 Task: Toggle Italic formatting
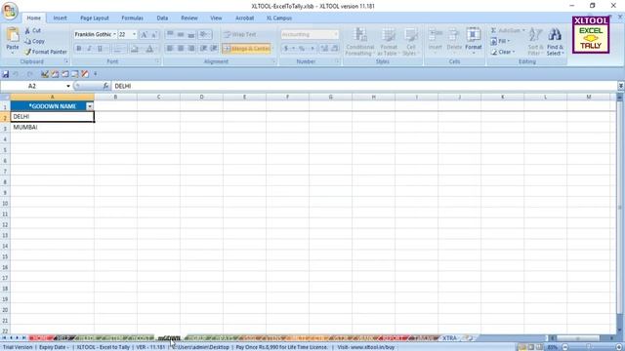pyautogui.click(x=89, y=49)
